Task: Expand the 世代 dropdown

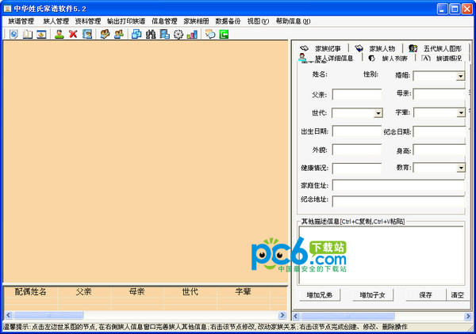Action: pyautogui.click(x=378, y=113)
